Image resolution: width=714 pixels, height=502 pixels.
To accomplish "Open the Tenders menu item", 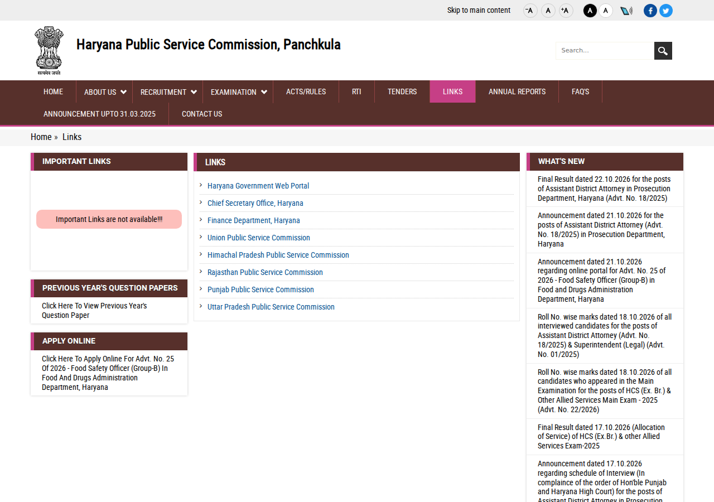I will 402,91.
